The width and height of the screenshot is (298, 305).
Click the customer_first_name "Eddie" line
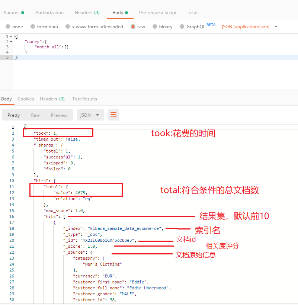110,282
